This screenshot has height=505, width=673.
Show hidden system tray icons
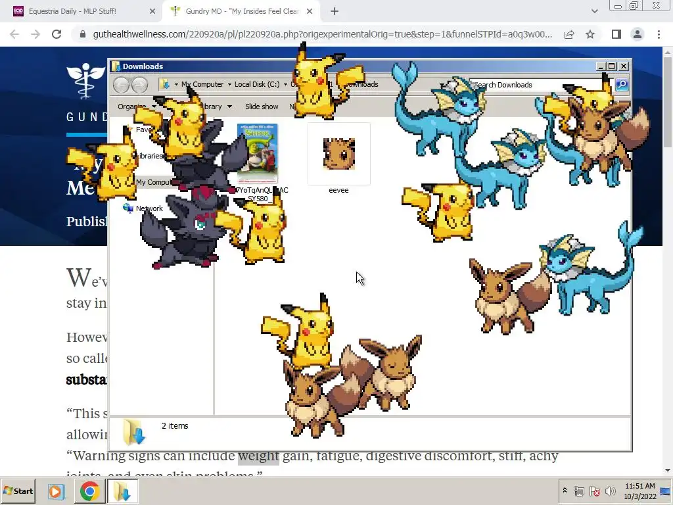[x=565, y=491]
